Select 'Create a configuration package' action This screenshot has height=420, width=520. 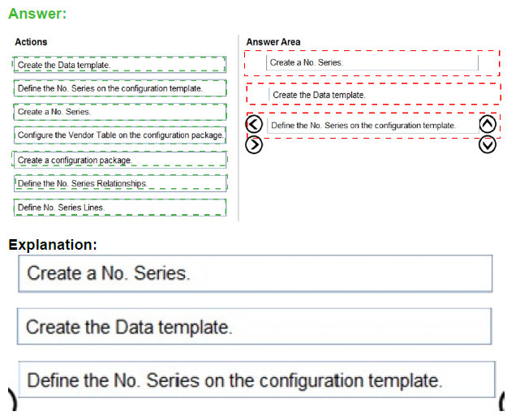click(119, 160)
